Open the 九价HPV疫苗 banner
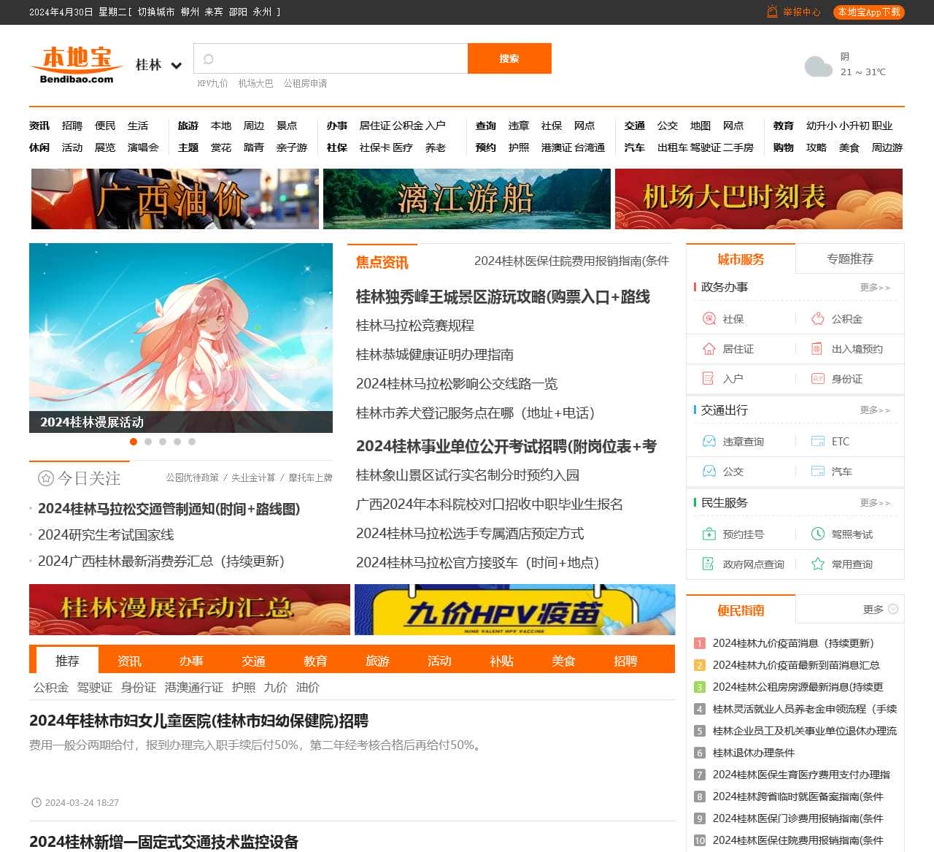934x852 pixels. 515,610
